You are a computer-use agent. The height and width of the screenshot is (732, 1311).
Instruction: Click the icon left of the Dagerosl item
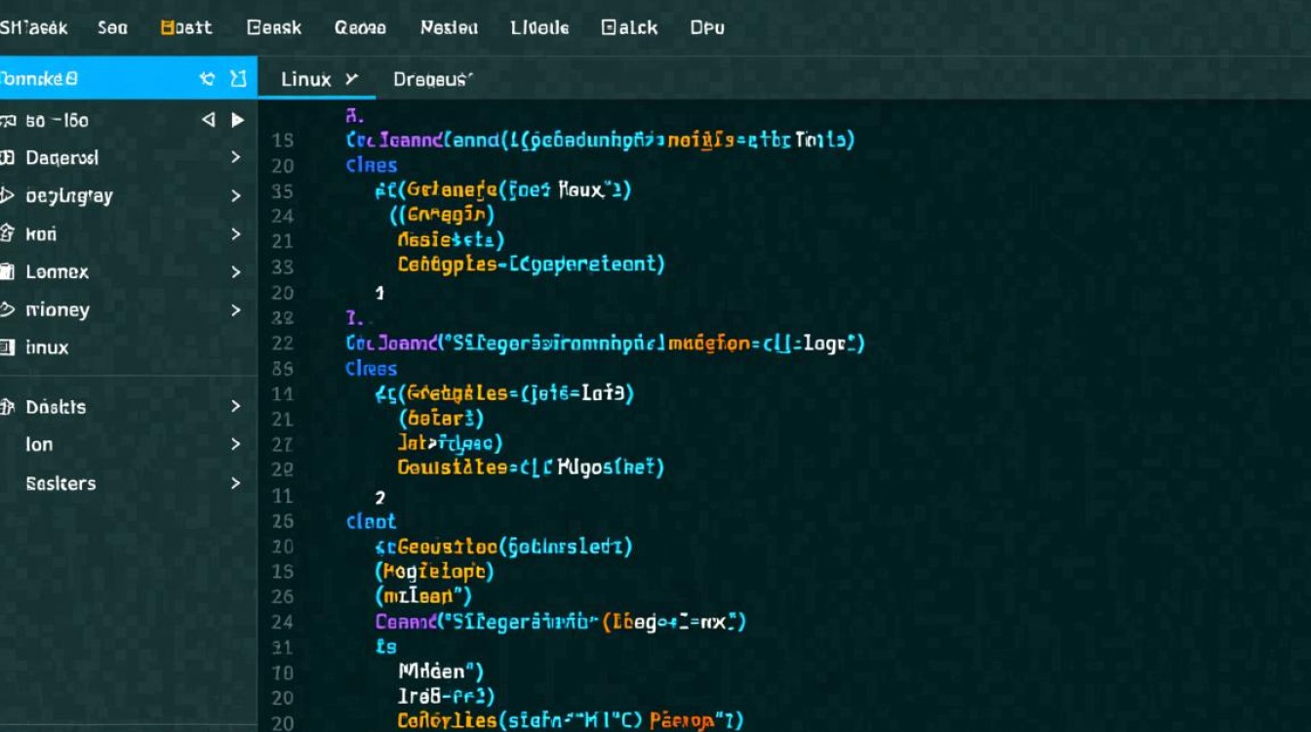[x=7, y=158]
